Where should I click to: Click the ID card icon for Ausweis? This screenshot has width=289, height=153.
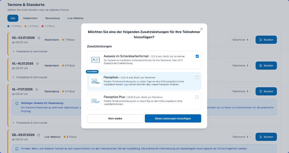point(95,60)
